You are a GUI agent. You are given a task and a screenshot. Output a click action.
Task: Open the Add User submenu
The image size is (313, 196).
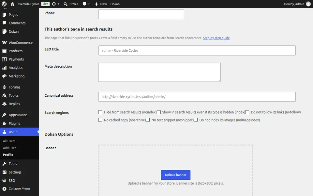tap(9, 148)
